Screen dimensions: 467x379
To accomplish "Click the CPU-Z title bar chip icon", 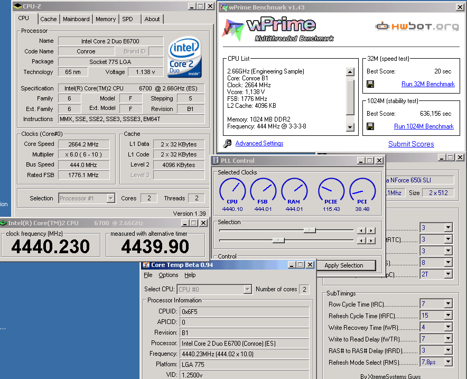I will click(18, 6).
